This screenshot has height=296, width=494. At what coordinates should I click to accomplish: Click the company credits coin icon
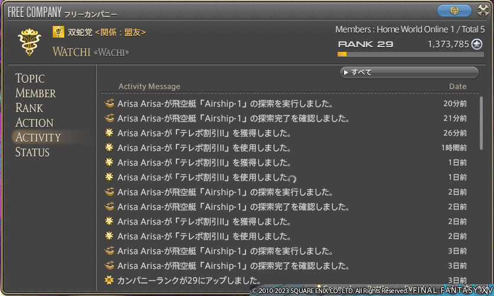pos(477,44)
